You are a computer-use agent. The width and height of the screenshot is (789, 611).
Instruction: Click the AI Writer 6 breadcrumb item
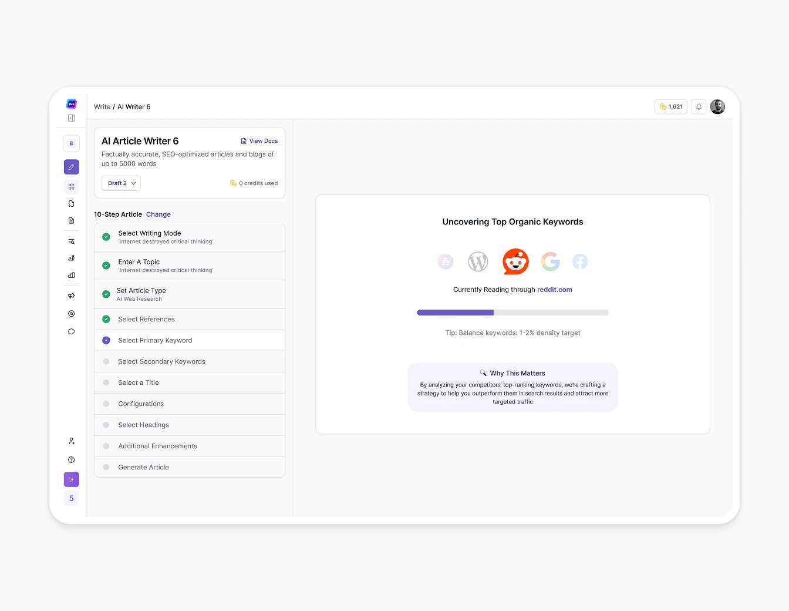(134, 106)
